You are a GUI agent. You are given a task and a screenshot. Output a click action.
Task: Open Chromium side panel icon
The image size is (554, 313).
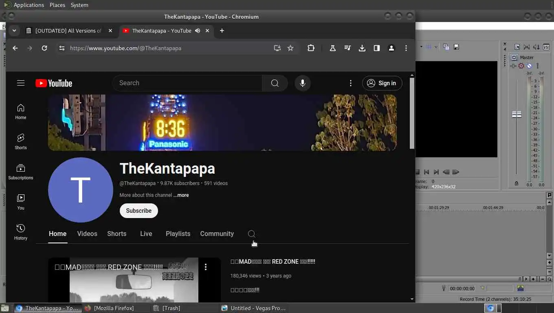pos(377,48)
